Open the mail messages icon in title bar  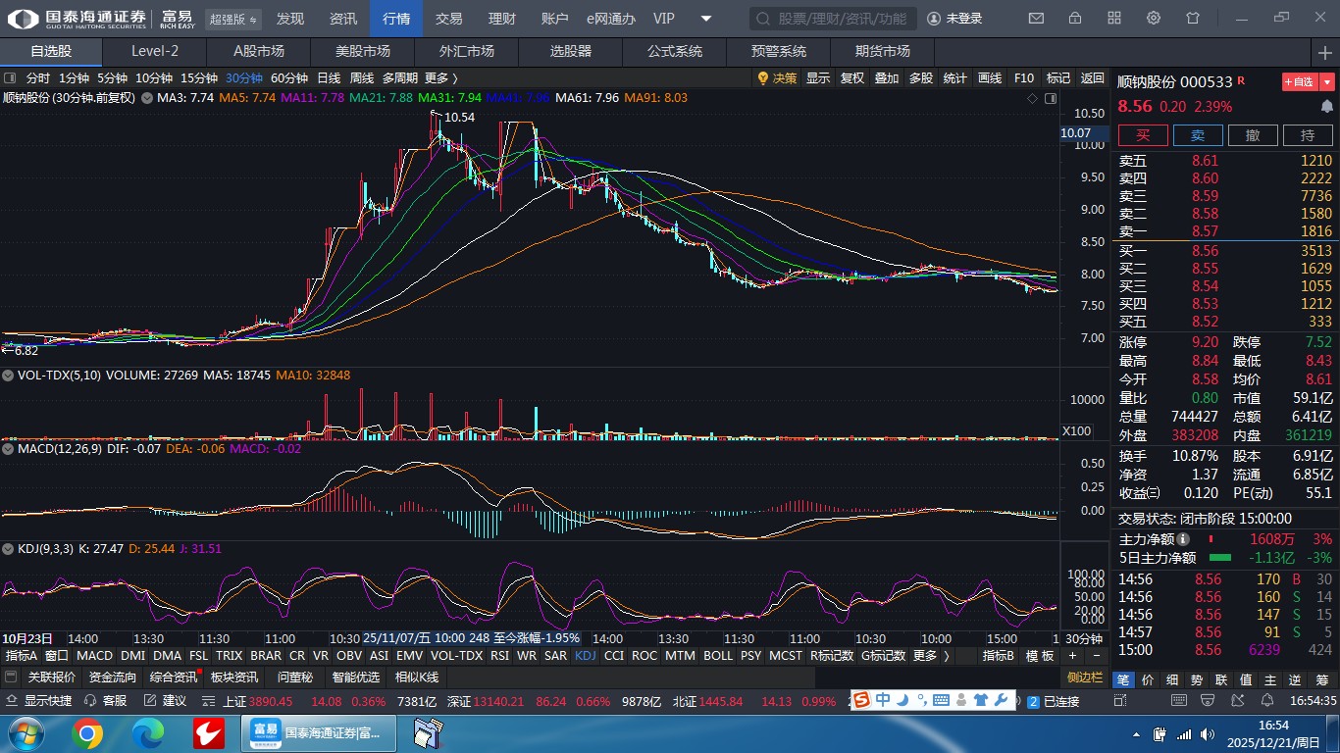(x=1036, y=19)
